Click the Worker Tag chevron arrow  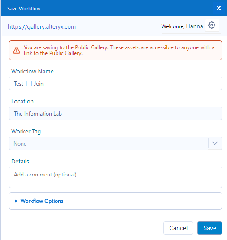215,143
